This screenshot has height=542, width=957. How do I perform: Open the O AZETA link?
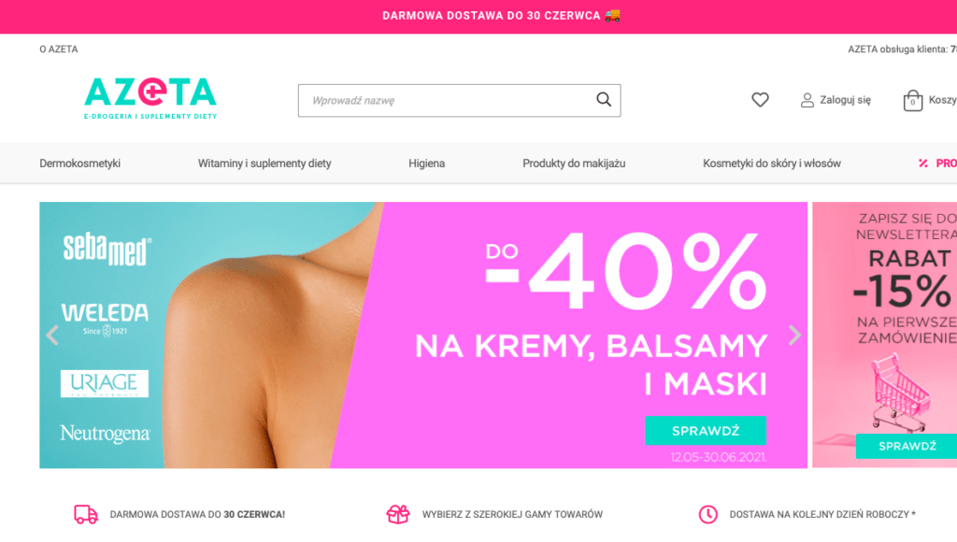pyautogui.click(x=59, y=50)
